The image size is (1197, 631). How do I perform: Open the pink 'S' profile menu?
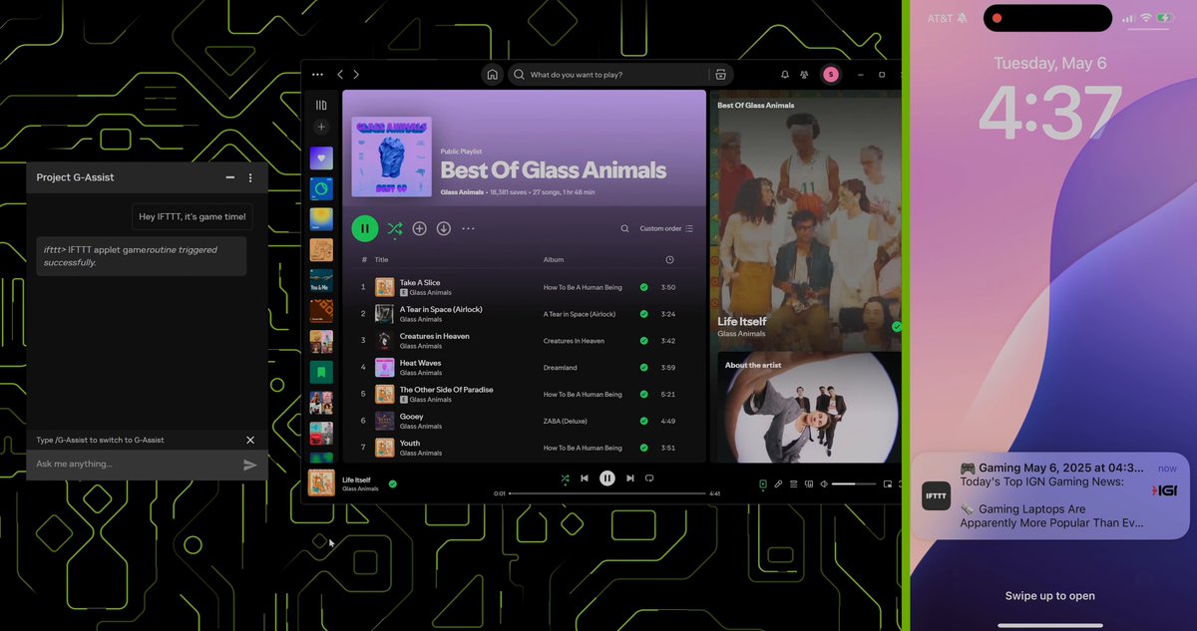(x=831, y=75)
